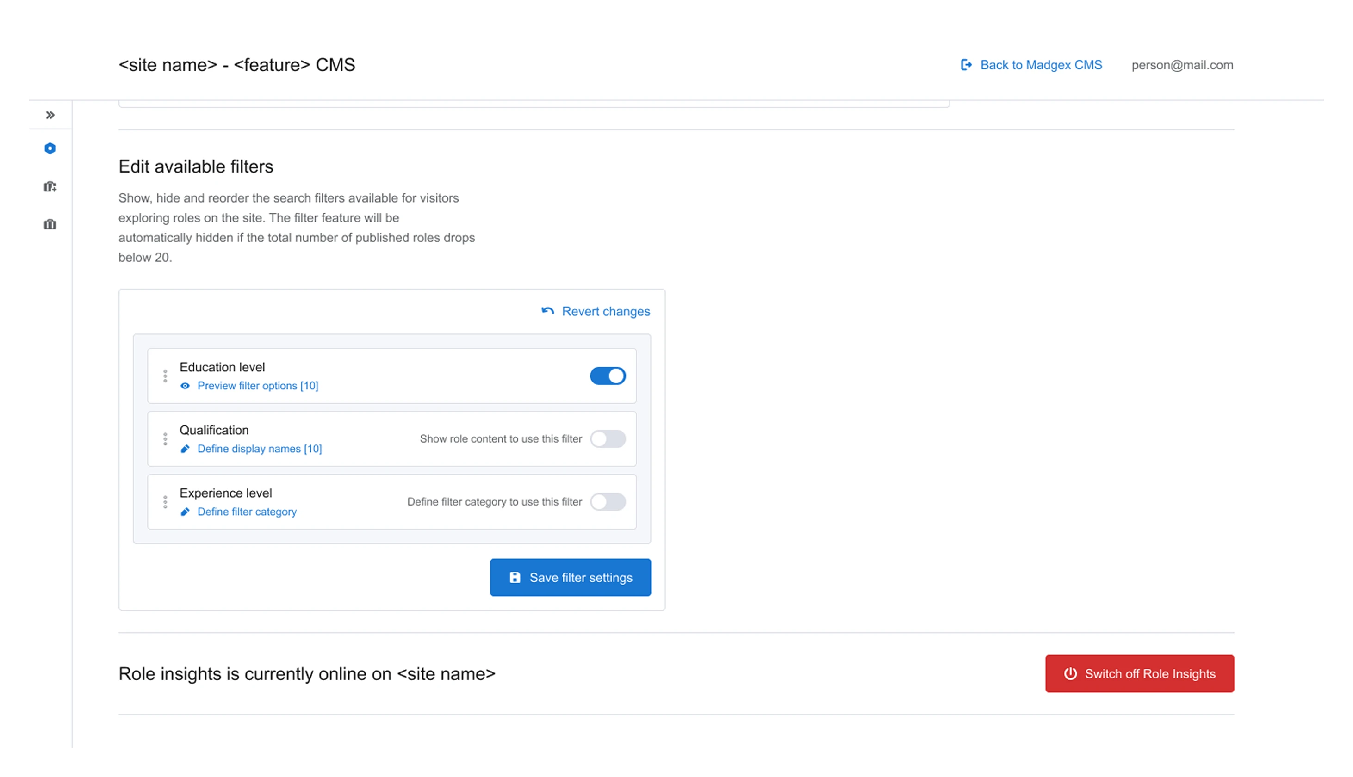
Task: Open the plain briefcase sidebar icon
Action: point(50,224)
